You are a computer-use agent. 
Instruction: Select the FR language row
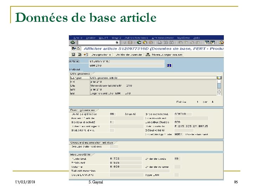click(x=143, y=82)
